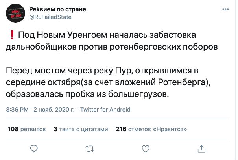Open the share tweet icon
This screenshot has height=160, width=238.
tap(201, 149)
